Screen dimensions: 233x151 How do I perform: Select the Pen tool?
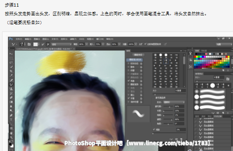tap(11, 115)
